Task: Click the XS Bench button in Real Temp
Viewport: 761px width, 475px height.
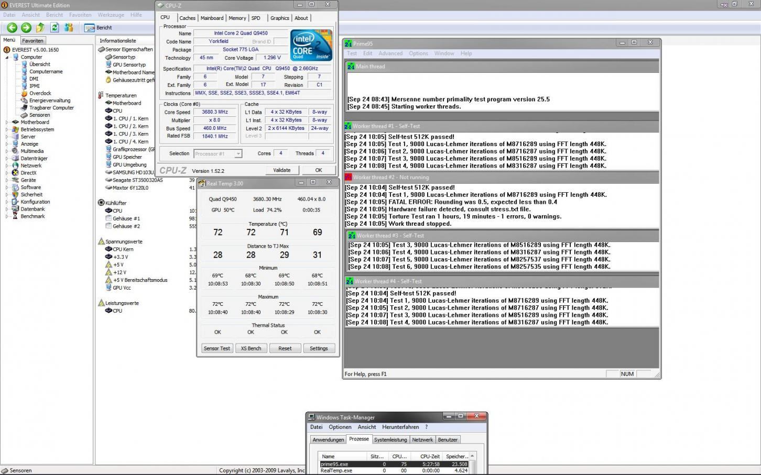Action: point(251,348)
